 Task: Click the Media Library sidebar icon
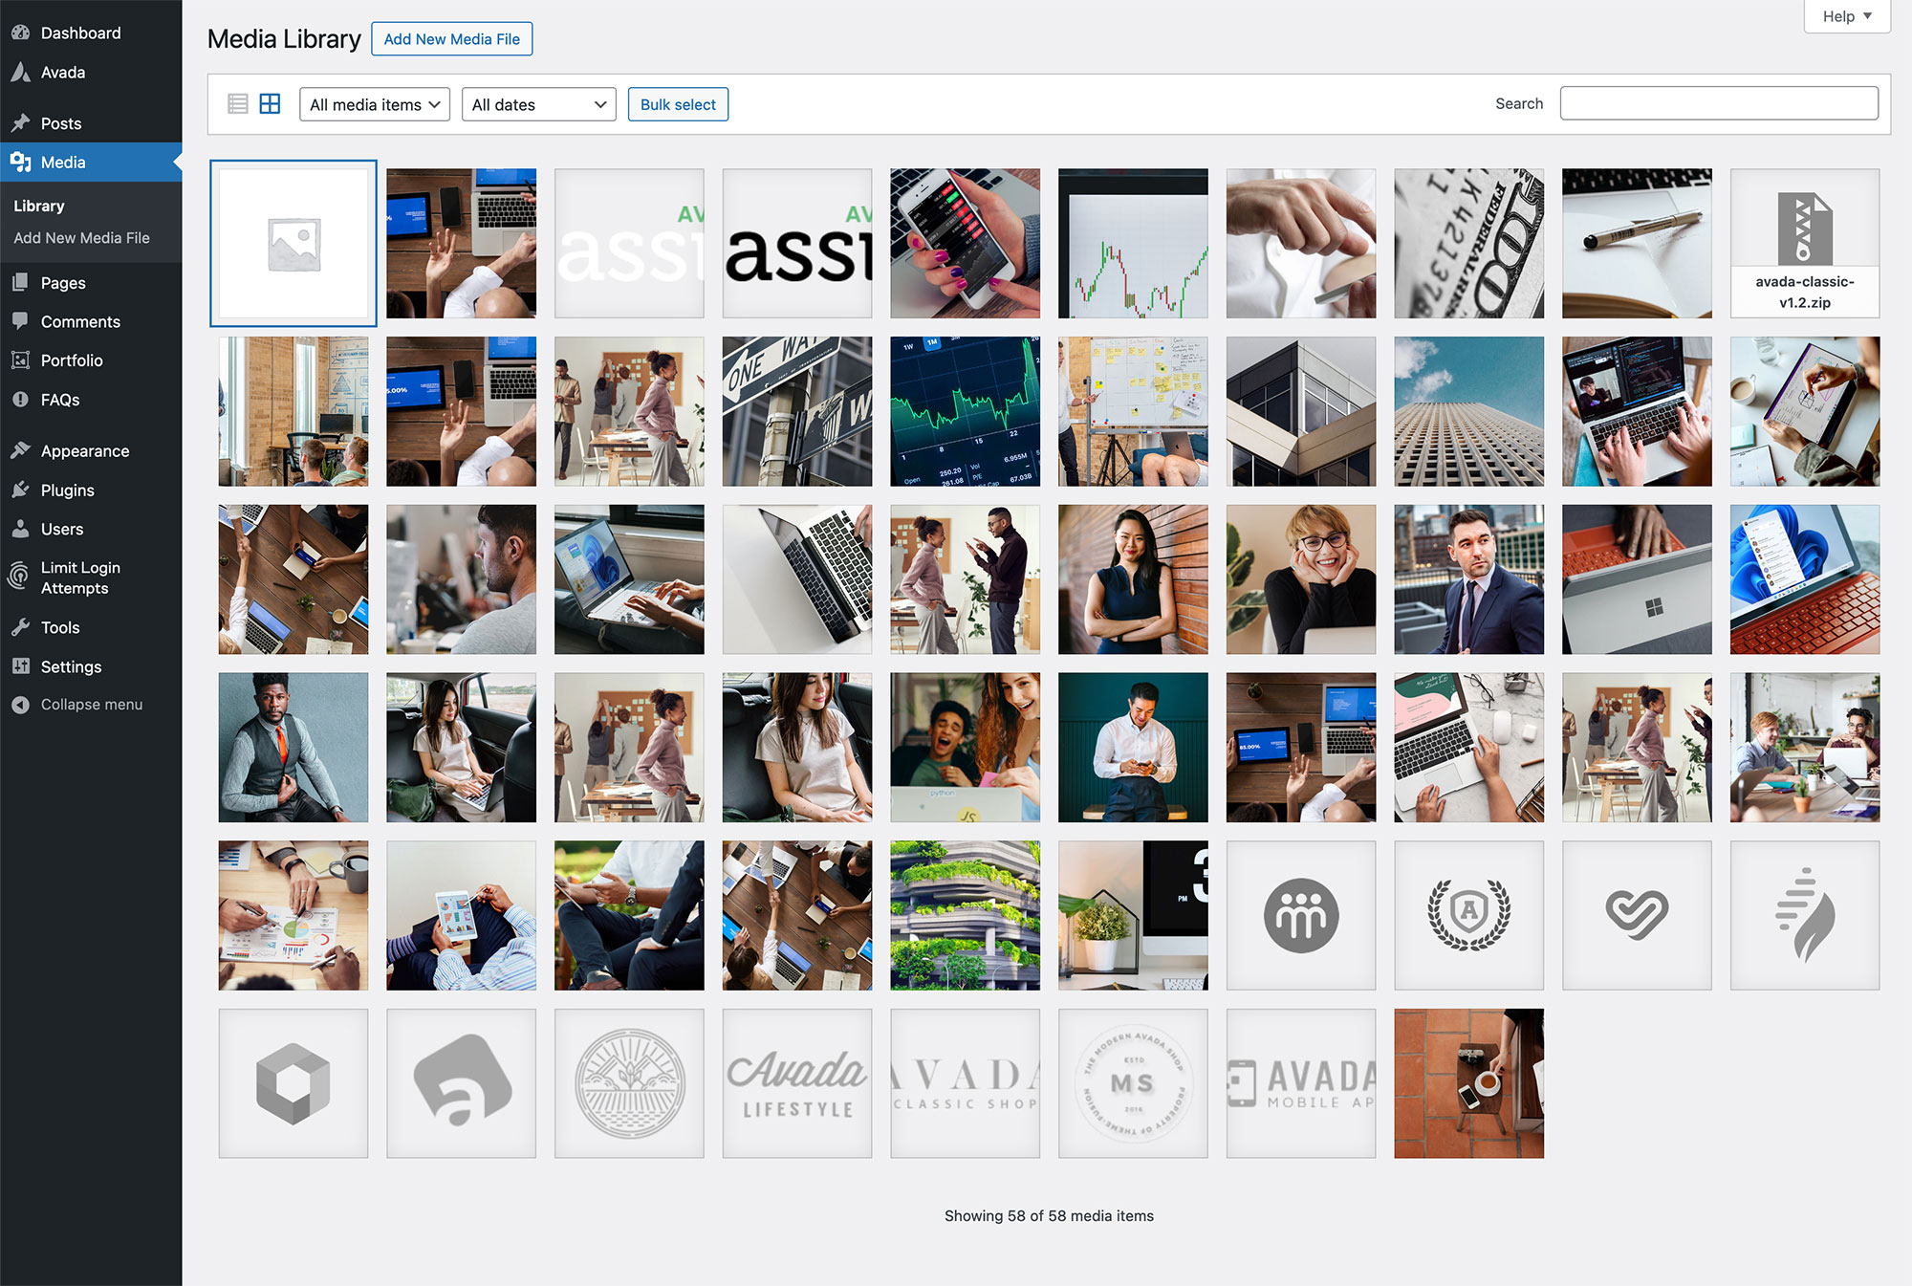pyautogui.click(x=22, y=161)
